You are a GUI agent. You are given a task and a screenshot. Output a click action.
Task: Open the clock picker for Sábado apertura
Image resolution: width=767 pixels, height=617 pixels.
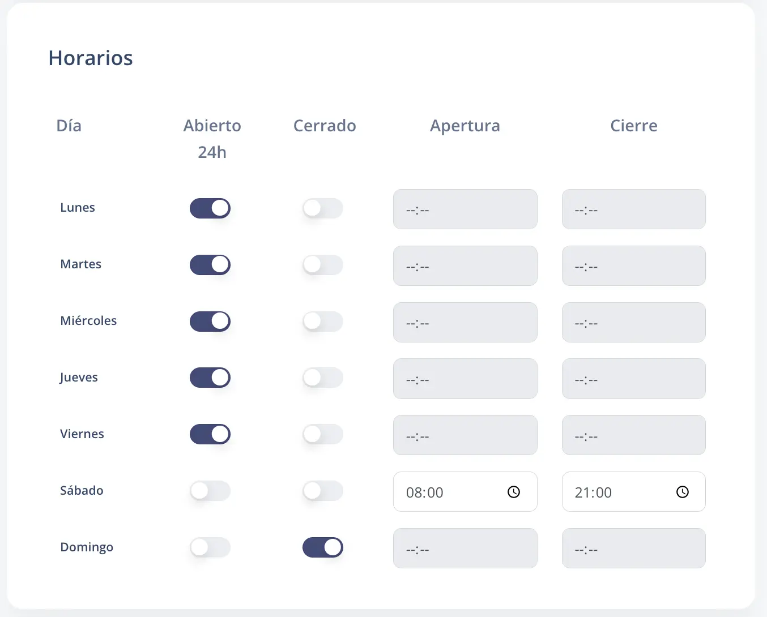(513, 492)
